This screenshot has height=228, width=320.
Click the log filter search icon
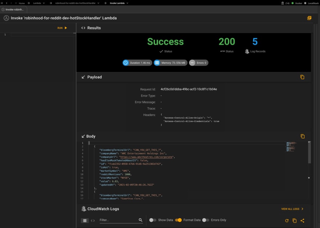click(x=140, y=220)
